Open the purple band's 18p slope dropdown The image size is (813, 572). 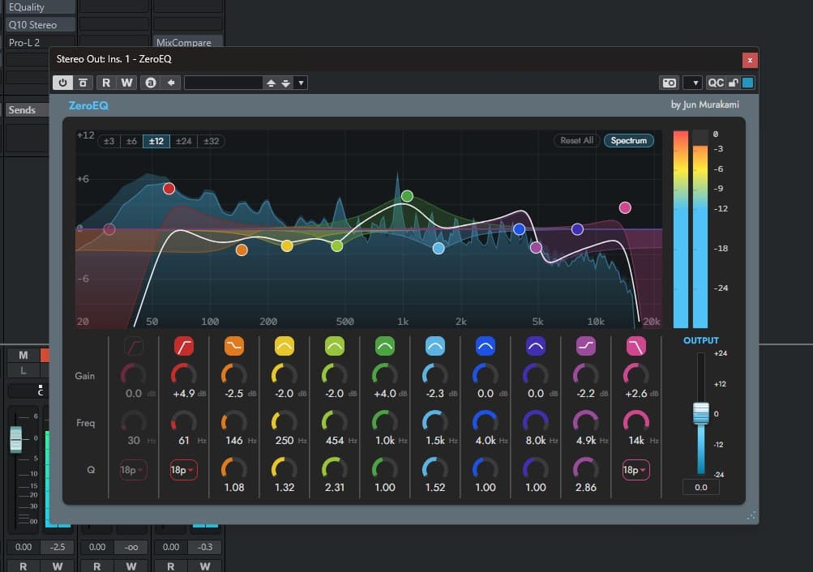point(636,470)
